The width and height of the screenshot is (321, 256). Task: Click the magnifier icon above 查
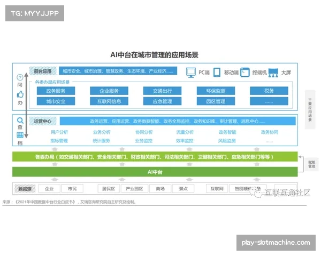tap(20, 121)
